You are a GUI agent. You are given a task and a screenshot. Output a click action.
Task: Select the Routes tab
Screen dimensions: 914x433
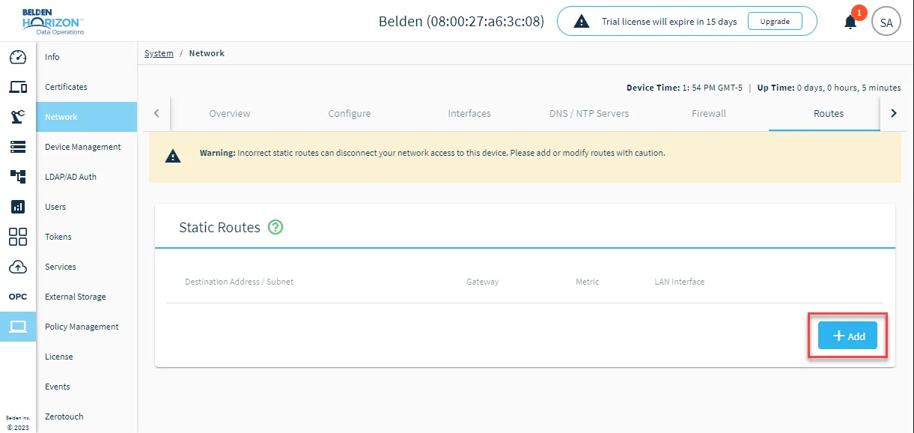(829, 114)
